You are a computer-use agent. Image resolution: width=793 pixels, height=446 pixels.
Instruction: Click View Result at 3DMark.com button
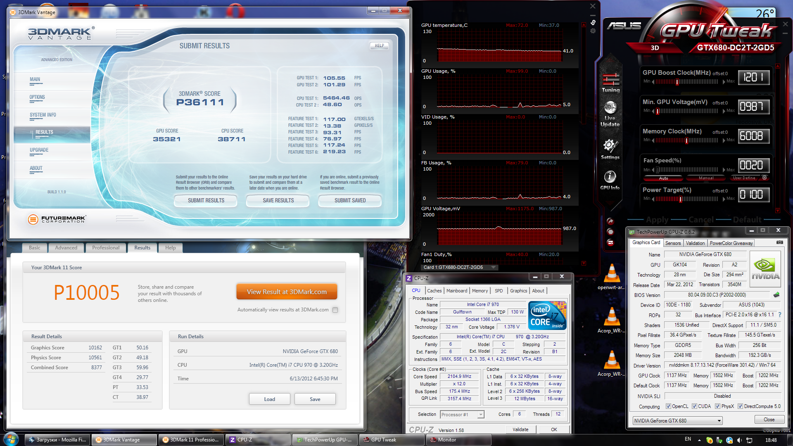click(x=287, y=292)
